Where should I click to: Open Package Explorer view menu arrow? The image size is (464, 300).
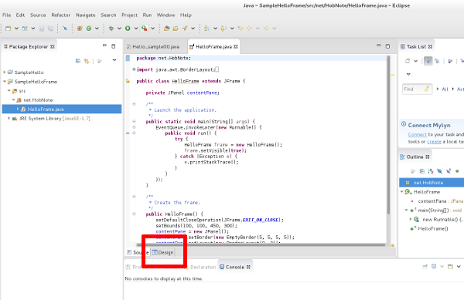coord(114,60)
